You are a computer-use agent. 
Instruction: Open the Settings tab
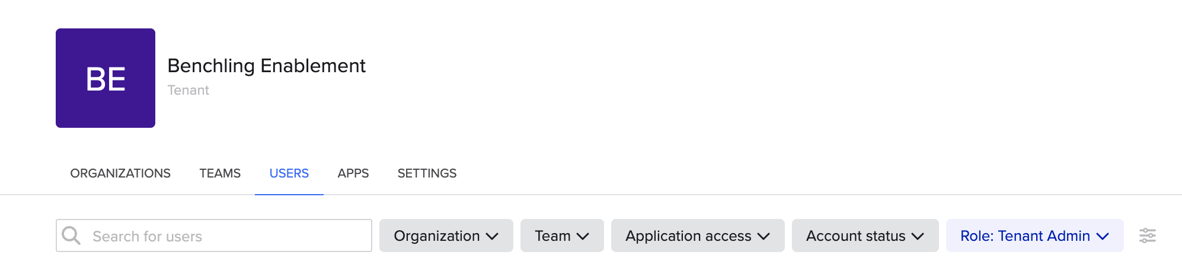(x=427, y=173)
